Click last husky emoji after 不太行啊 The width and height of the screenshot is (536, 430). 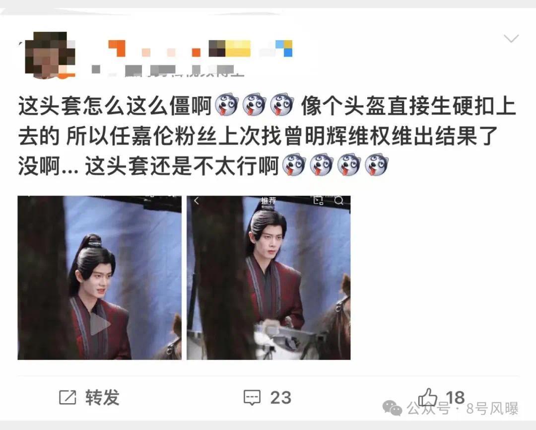376,164
